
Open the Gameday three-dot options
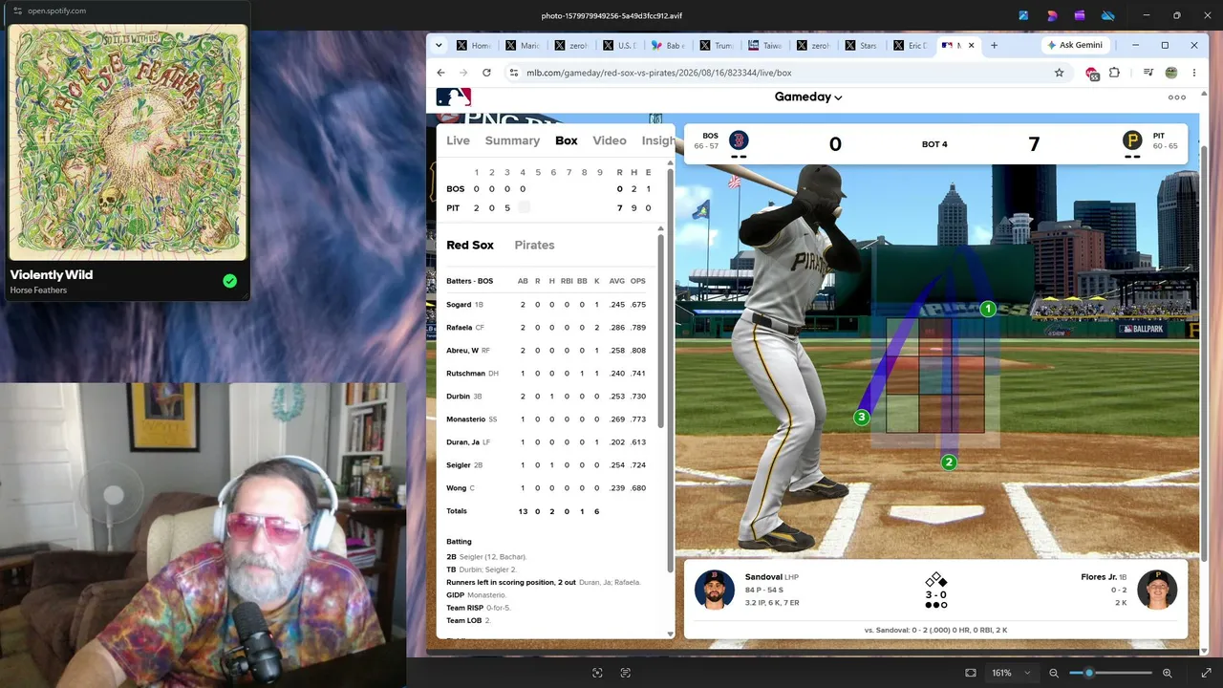[1177, 97]
